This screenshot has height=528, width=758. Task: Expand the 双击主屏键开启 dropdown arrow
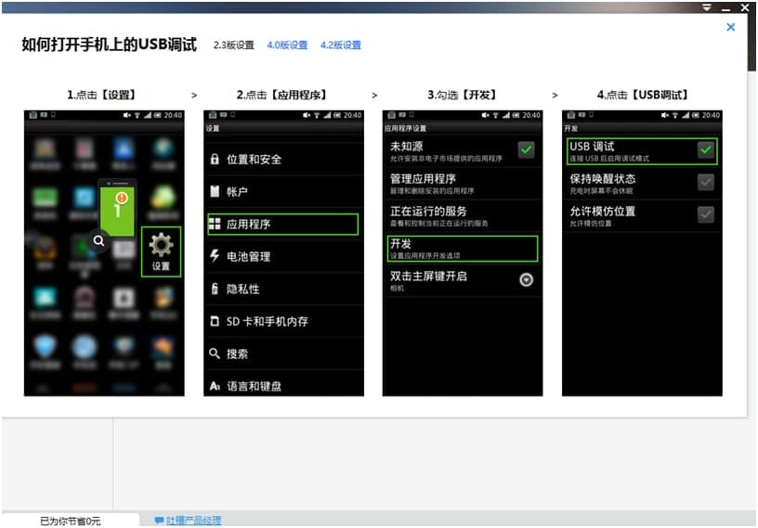pyautogui.click(x=526, y=279)
